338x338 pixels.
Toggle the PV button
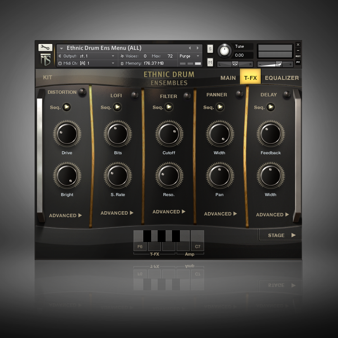point(298,62)
